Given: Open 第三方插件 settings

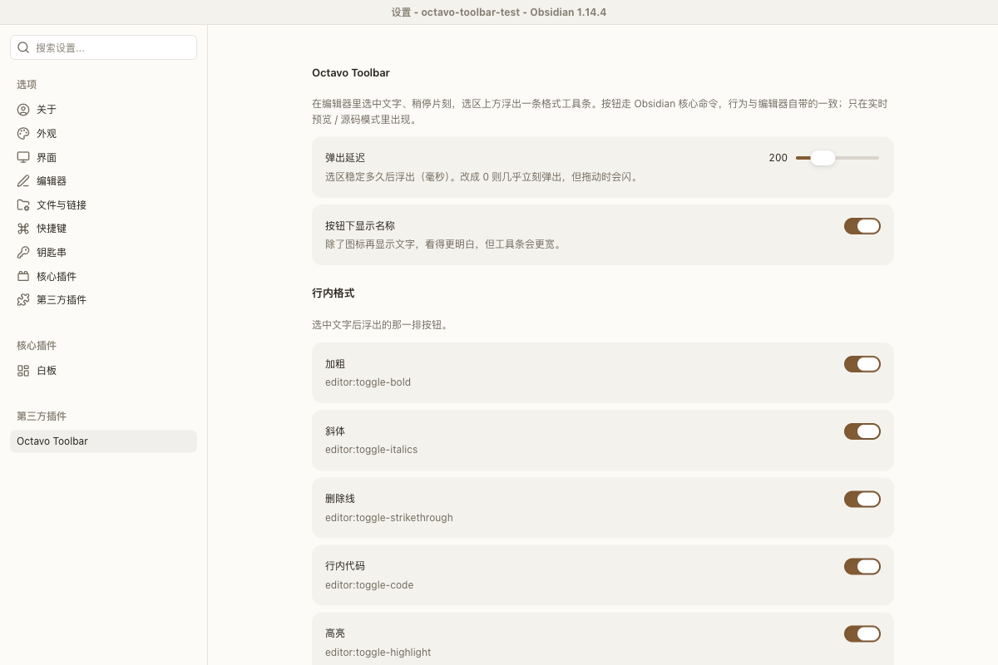Looking at the screenshot, I should (x=103, y=300).
